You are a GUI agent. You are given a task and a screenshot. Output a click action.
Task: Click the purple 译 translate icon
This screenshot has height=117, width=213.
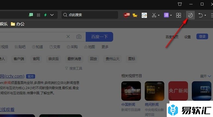point(166,15)
